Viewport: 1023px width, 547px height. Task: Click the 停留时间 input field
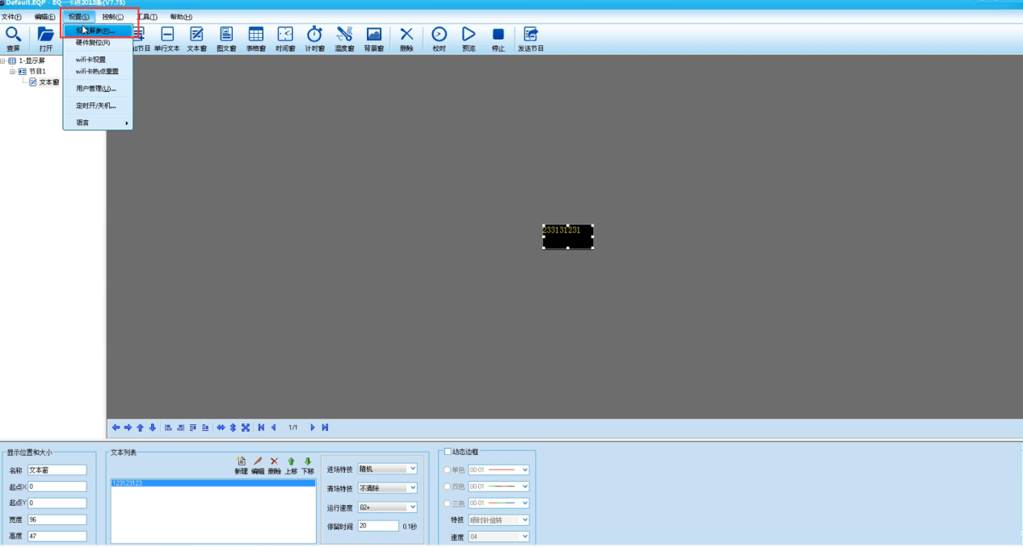[x=378, y=526]
